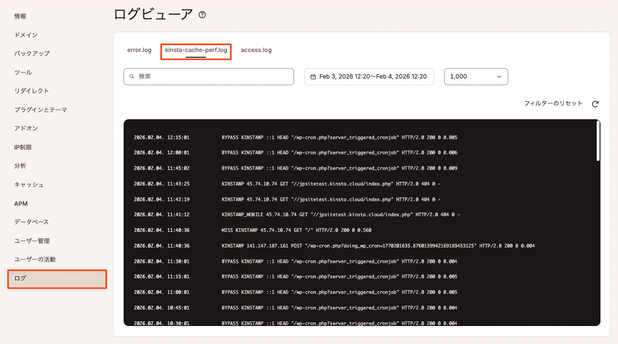The image size is (618, 344).
Task: Open the プラグインとテーマ section
Action: pyautogui.click(x=40, y=109)
